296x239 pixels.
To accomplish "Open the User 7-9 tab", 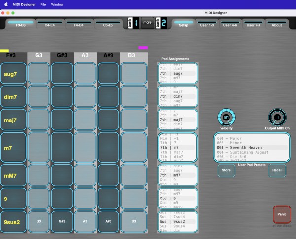I will [254, 24].
